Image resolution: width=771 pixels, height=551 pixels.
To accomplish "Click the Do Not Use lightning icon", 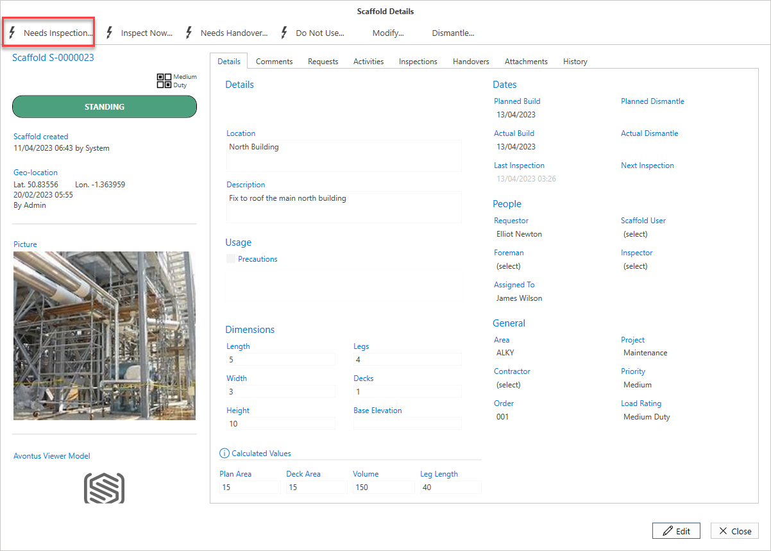I will click(x=284, y=33).
